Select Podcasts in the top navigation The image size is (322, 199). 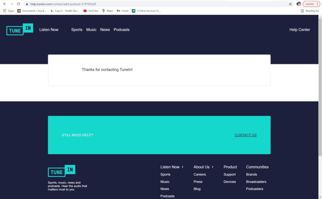pos(121,30)
